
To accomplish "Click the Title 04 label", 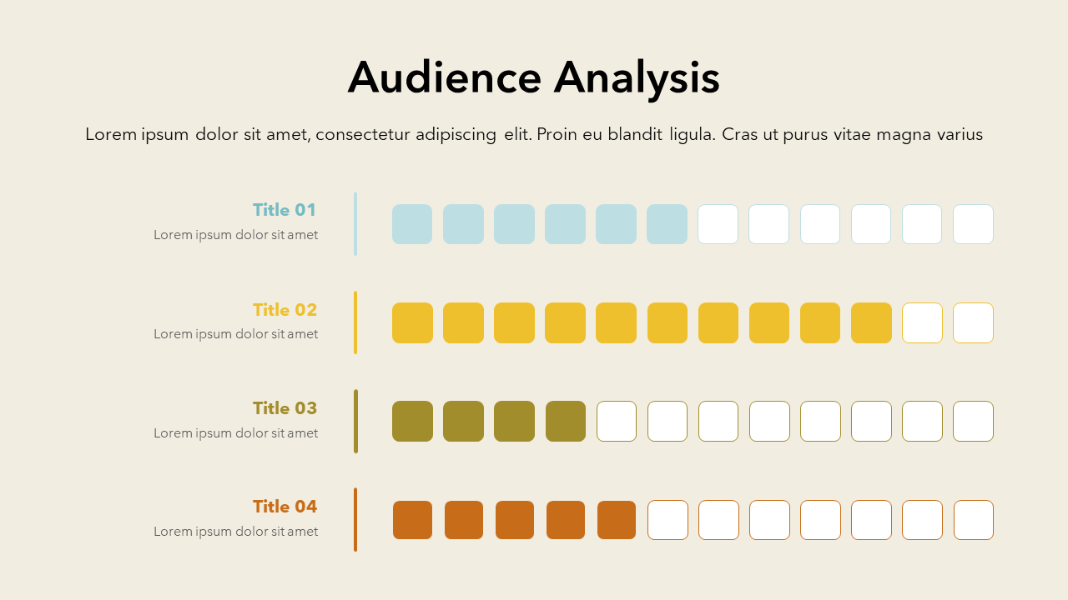I will point(285,507).
